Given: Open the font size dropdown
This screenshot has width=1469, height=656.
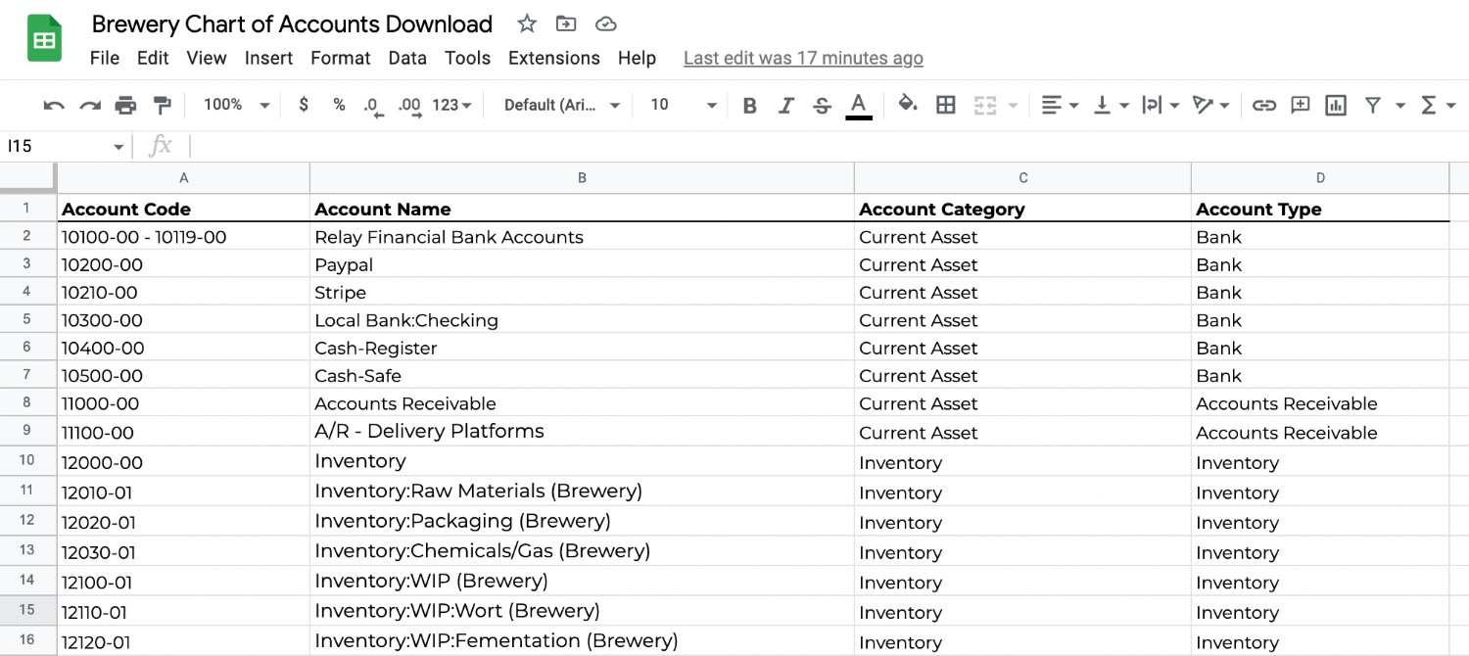Looking at the screenshot, I should [x=684, y=105].
